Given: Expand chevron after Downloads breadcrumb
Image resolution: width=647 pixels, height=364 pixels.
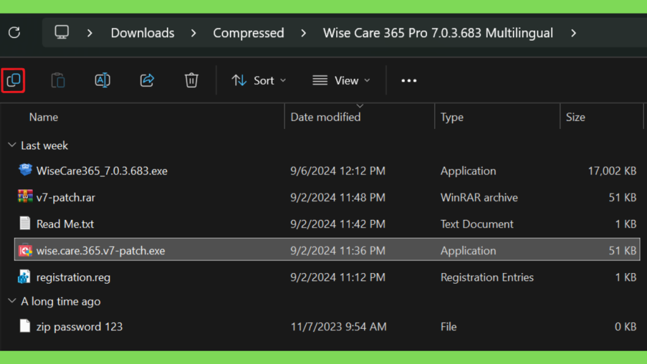Looking at the screenshot, I should 193,33.
